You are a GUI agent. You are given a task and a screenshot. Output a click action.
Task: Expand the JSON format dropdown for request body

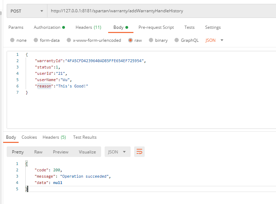[x=215, y=40]
